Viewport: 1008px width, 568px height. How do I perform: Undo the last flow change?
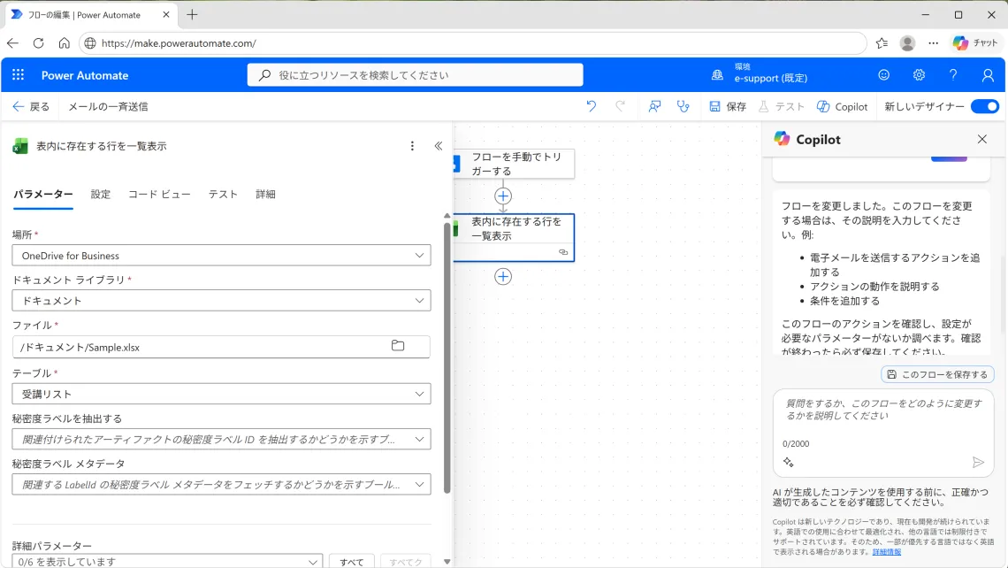591,106
